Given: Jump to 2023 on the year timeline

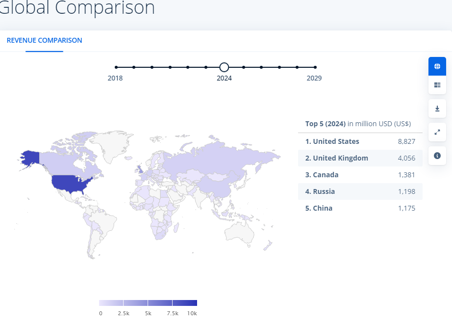Looking at the screenshot, I should pyautogui.click(x=206, y=67).
